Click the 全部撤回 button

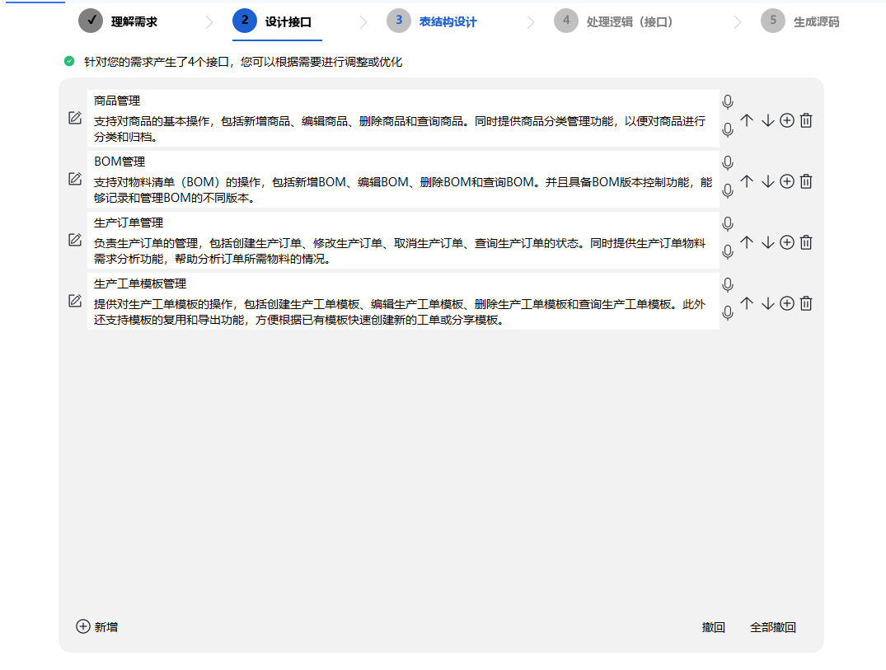772,627
